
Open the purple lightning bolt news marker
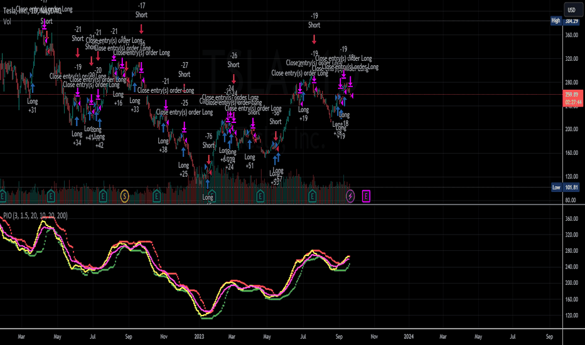tap(350, 196)
